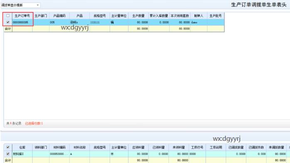Select the 已调拨数量 cell showing 0.0000
The height and width of the screenshot is (163, 290).
coord(236,154)
